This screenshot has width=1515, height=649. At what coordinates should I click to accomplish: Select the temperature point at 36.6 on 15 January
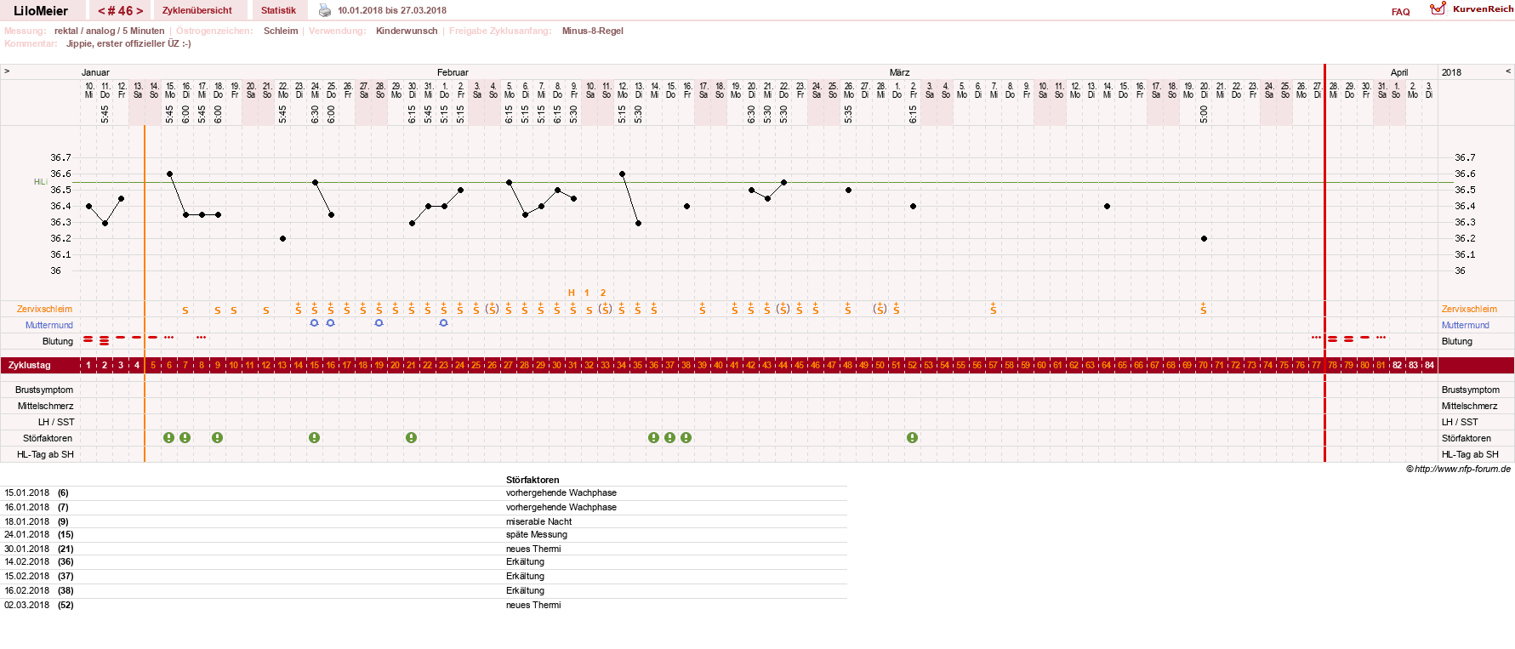(170, 174)
